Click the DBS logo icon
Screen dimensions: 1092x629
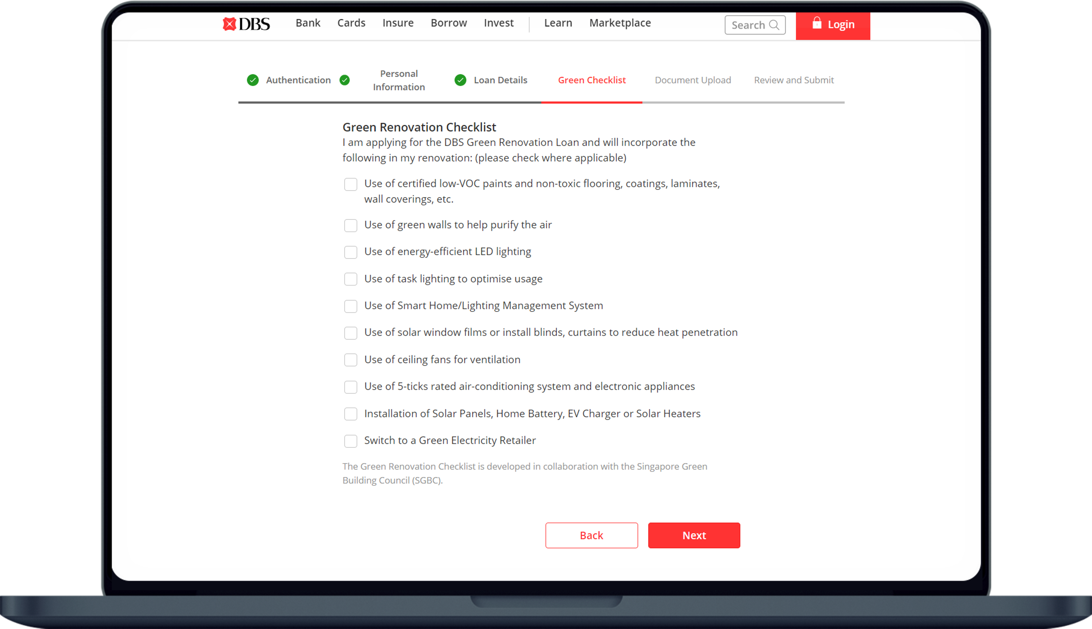[229, 24]
